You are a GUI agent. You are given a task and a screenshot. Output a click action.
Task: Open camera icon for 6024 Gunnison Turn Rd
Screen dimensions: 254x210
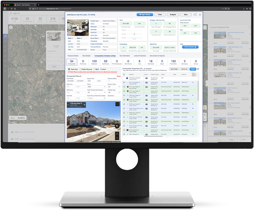tap(147, 126)
